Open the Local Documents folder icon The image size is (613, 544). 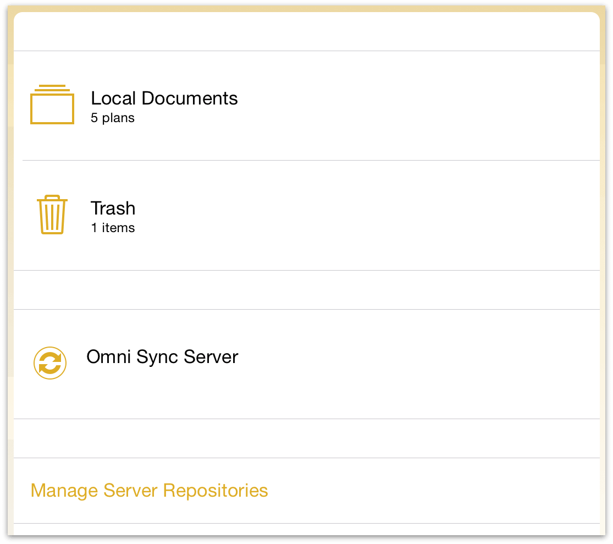[x=52, y=105]
